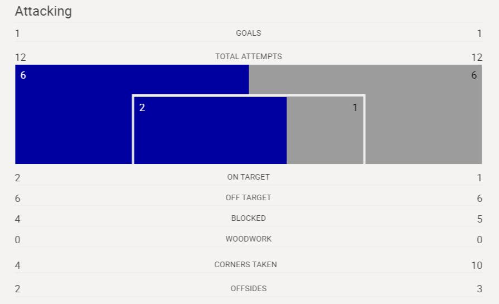Screen dimensions: 499x304
Task: Click the gray on-target bar showing 1
Action: pos(325,130)
